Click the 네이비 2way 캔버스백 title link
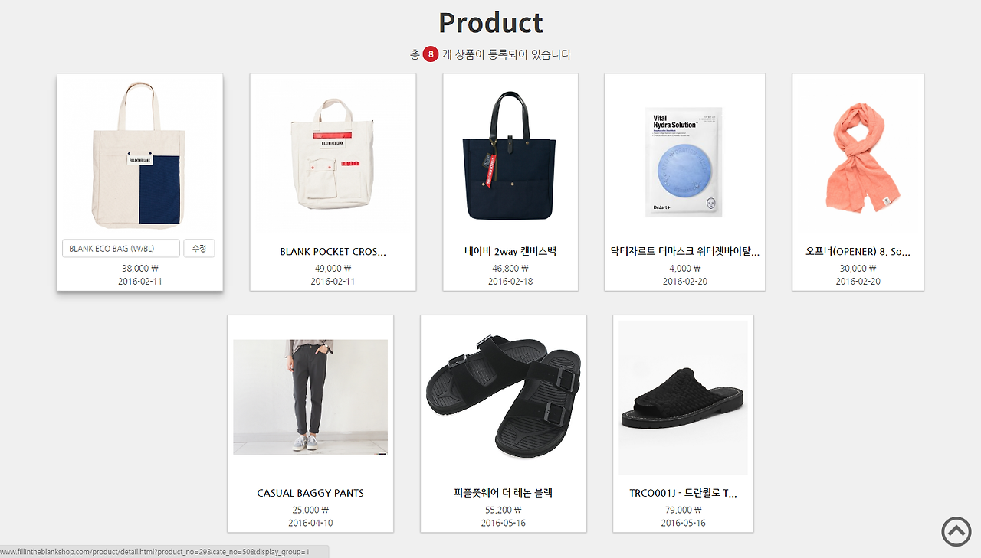This screenshot has height=558, width=981. coord(510,251)
